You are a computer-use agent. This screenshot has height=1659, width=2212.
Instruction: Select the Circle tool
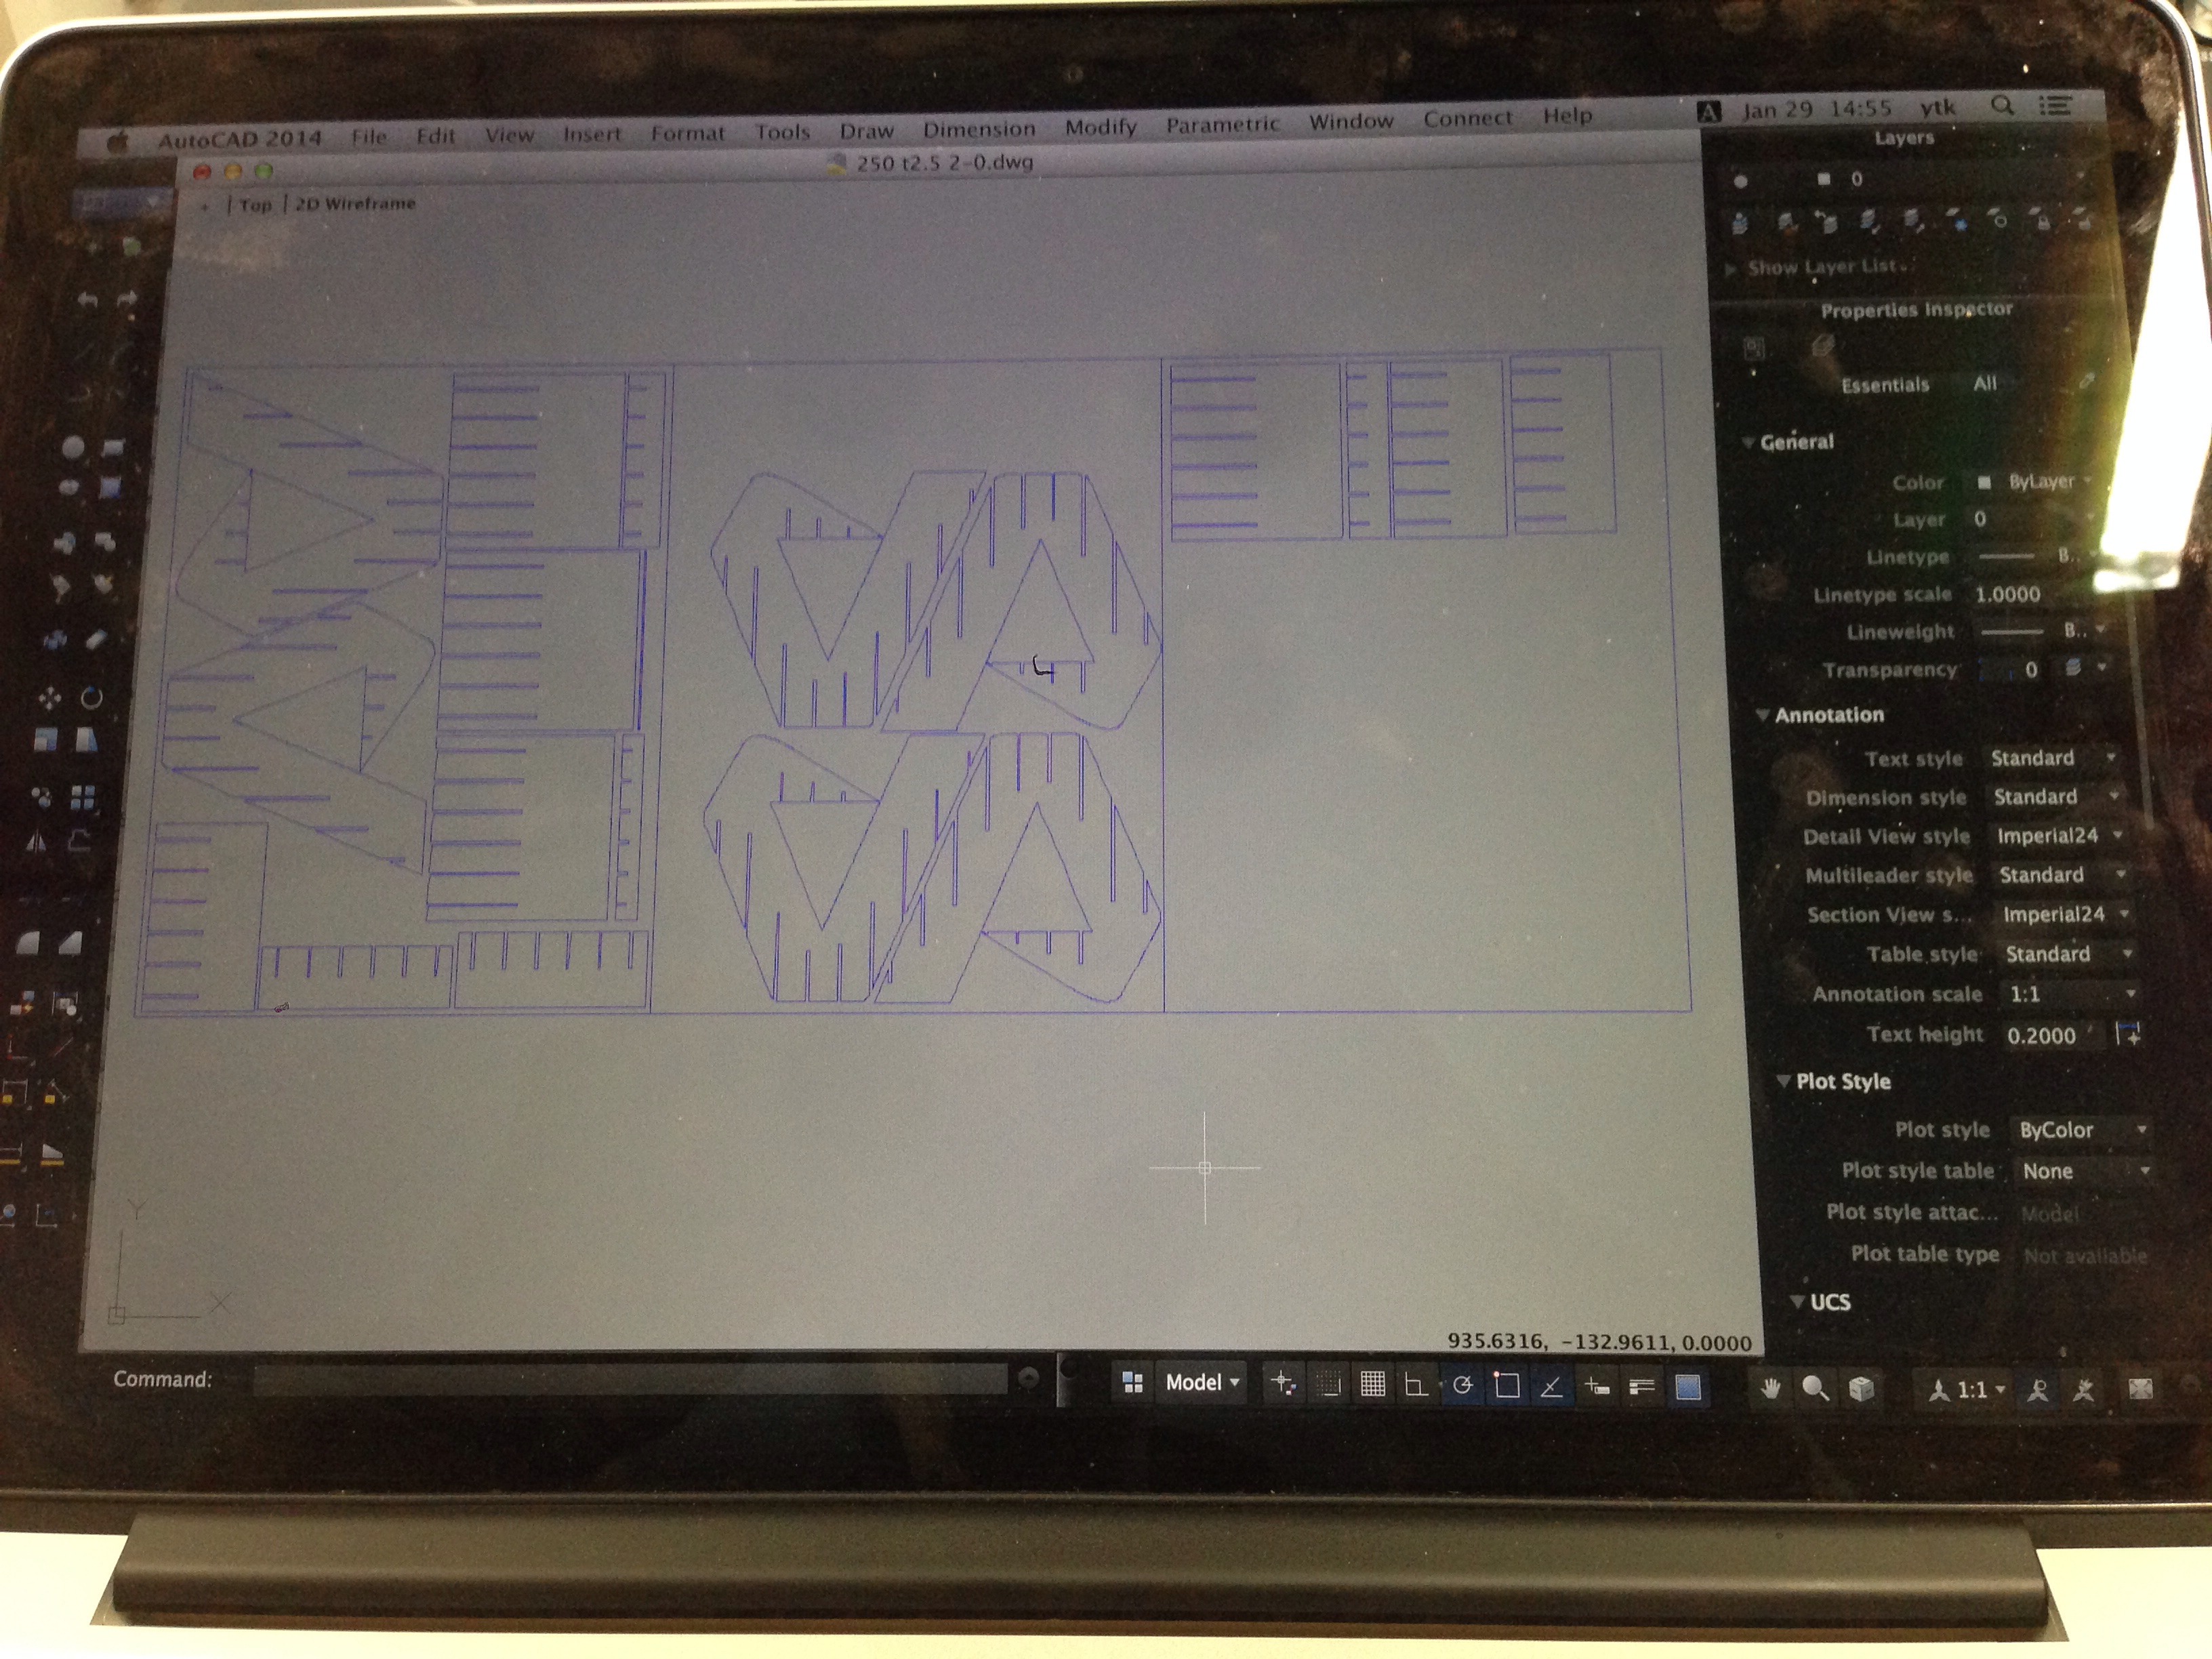pos(73,447)
